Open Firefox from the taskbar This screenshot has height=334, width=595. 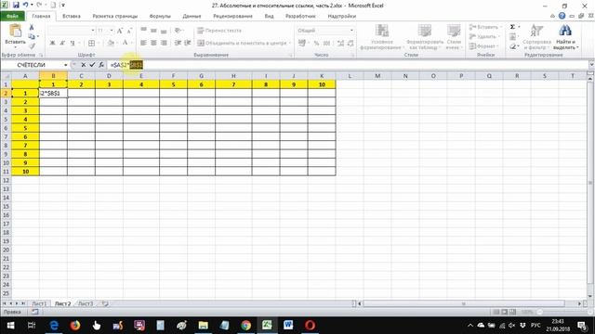(x=75, y=326)
